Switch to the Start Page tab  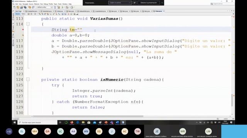point(19,11)
